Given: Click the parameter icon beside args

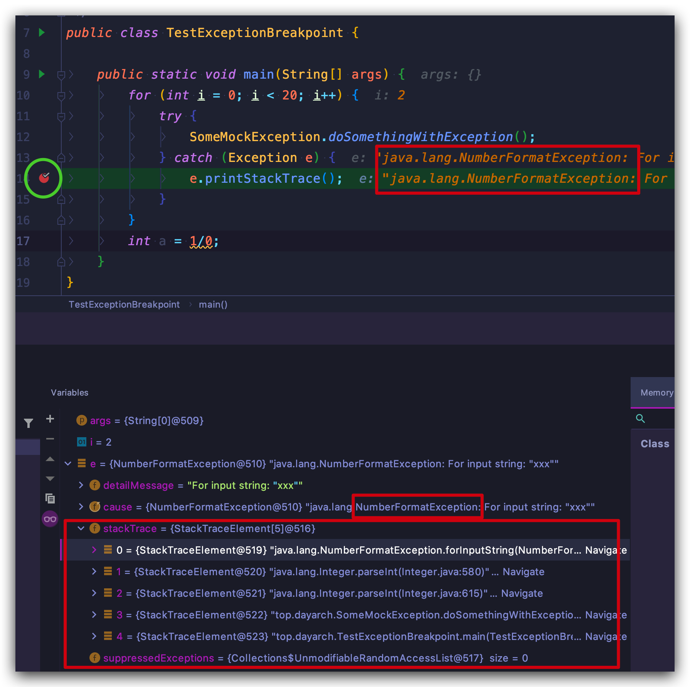Looking at the screenshot, I should click(x=81, y=420).
